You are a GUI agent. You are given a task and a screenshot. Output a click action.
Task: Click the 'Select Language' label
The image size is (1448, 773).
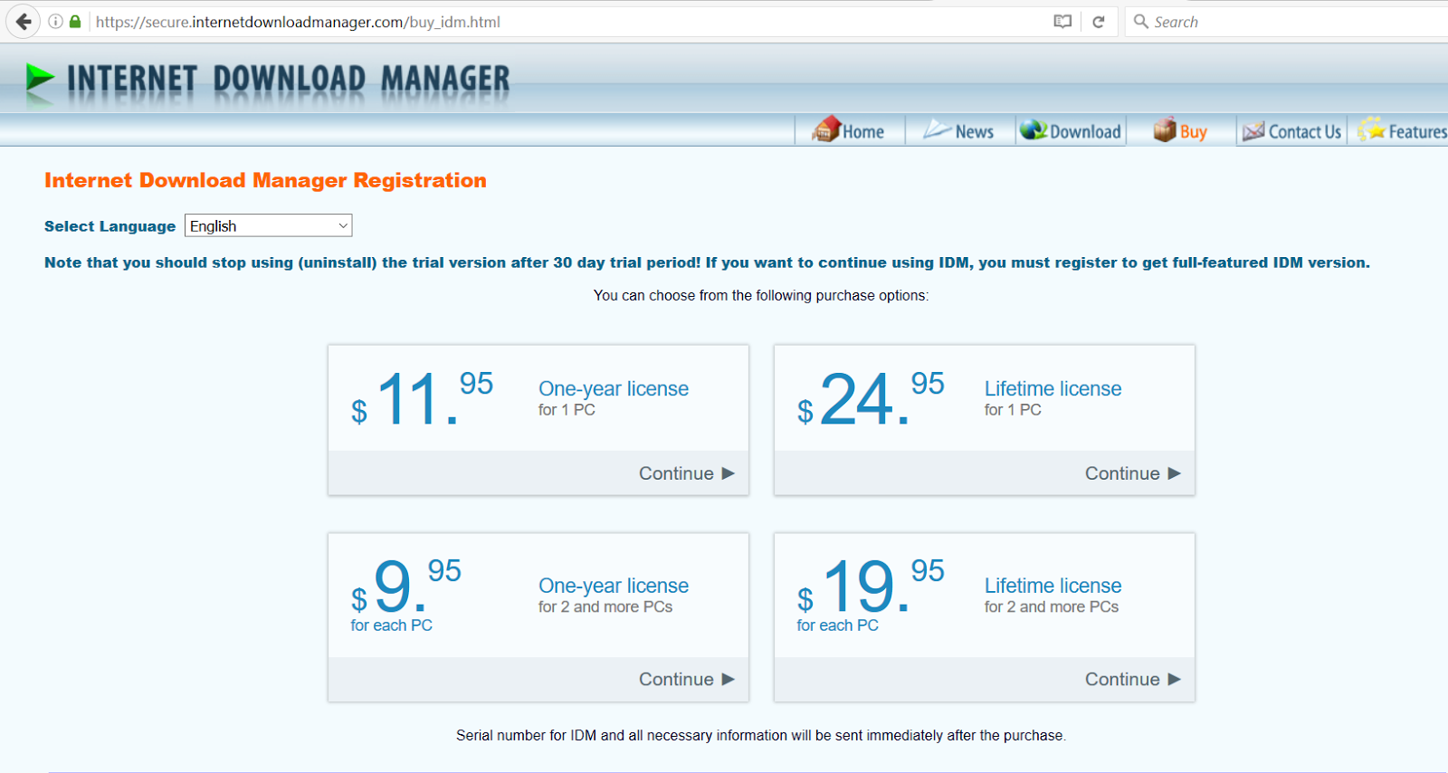click(x=110, y=226)
